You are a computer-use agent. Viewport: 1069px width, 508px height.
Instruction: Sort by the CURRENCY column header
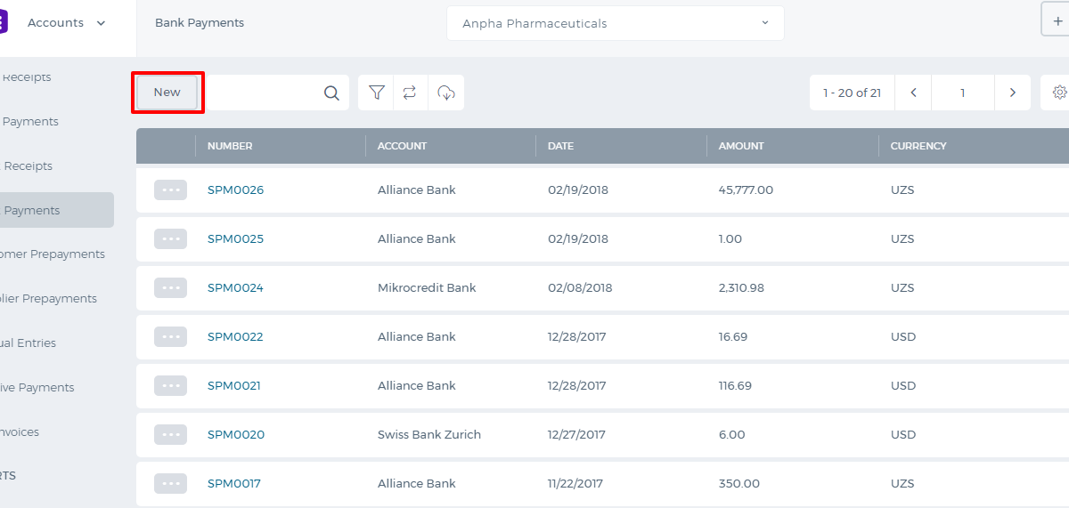918,146
